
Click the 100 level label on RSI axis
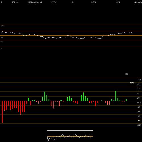[x=2, y=26]
